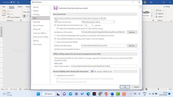Open Help question mark in Word Options
Viewport: 173px width, 97px height.
(133, 2)
